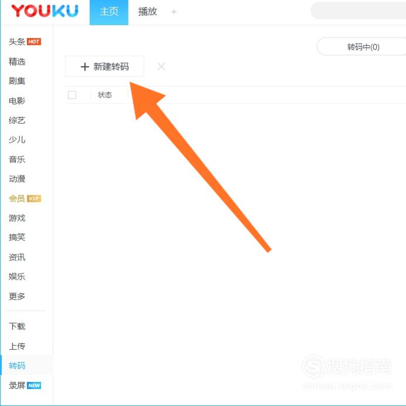Click the YOUKU logo
The width and height of the screenshot is (406, 406).
(45, 11)
